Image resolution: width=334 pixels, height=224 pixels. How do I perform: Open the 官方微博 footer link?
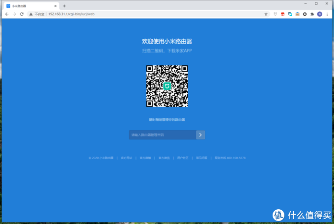145,158
